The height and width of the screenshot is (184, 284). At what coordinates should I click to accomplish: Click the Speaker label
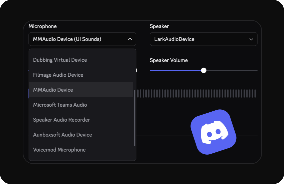click(159, 26)
